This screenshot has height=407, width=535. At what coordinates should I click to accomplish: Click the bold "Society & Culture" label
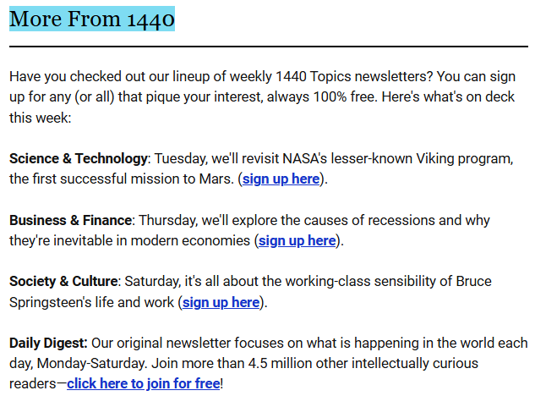[x=63, y=281]
